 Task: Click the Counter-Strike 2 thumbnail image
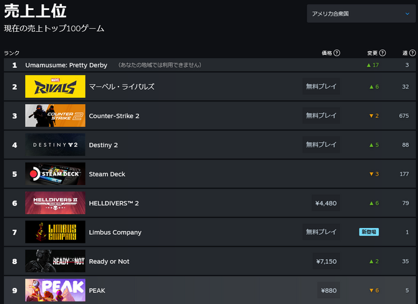pos(55,116)
